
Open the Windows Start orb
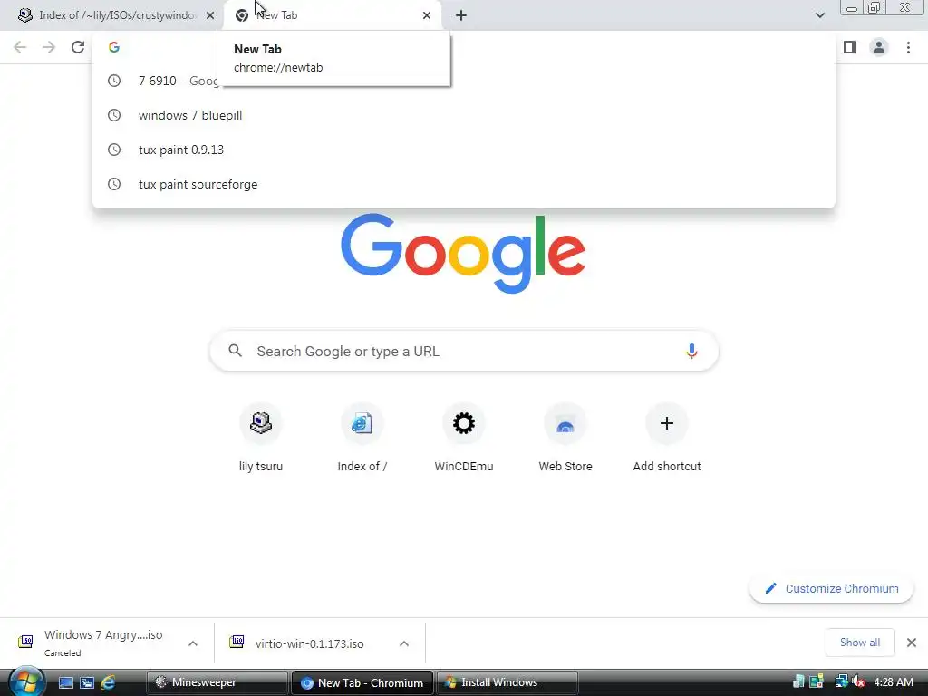[25, 681]
